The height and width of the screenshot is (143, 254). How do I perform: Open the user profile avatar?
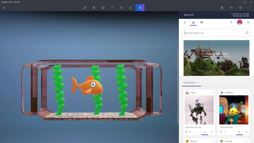(x=239, y=23)
